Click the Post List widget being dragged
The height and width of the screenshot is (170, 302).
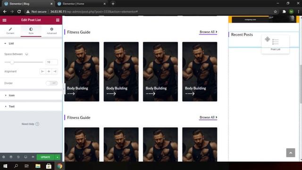276,44
